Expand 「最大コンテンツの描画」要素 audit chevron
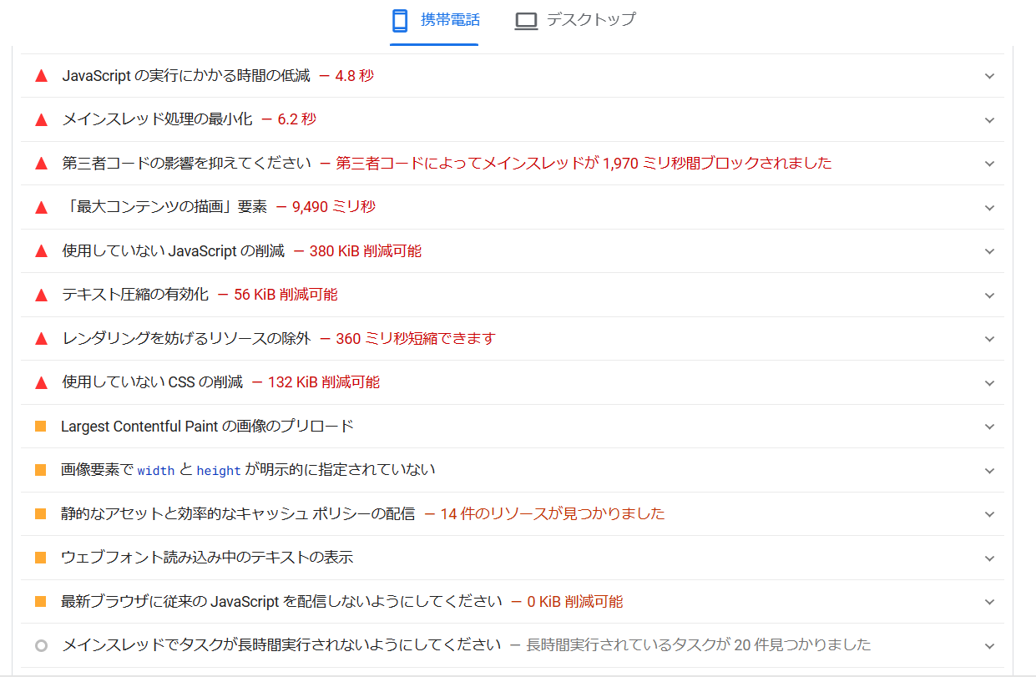 (989, 208)
